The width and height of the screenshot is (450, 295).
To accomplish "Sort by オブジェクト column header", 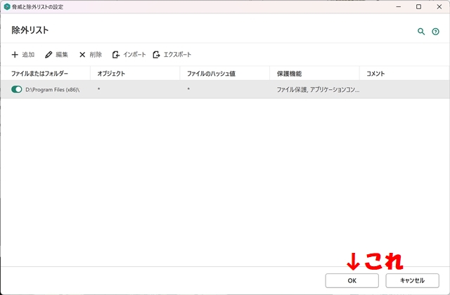I will 111,74.
